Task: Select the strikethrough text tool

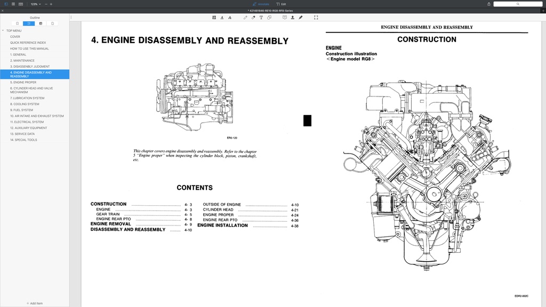Action: tap(230, 18)
